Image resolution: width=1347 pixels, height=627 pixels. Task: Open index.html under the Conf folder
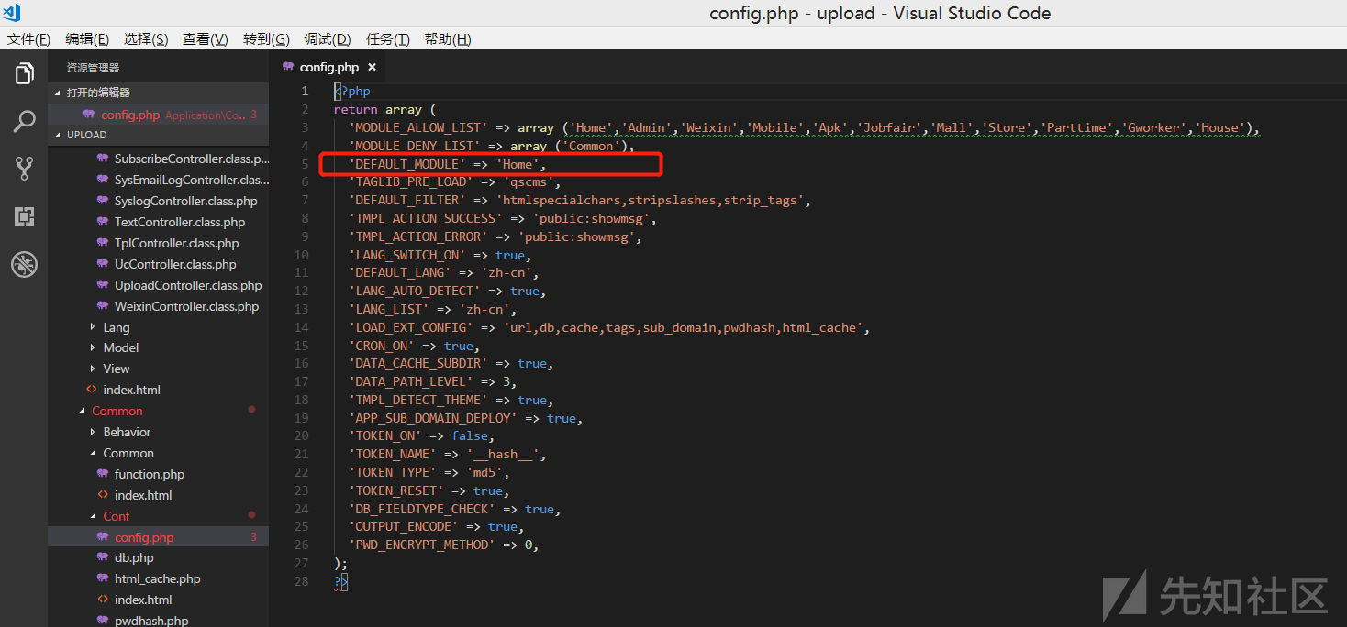click(143, 599)
